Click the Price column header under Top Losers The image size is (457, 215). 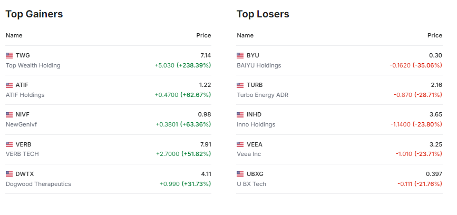click(x=434, y=35)
